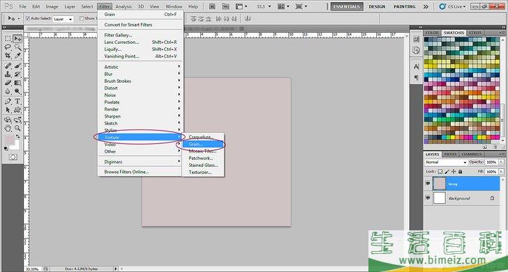Select the Zoom tool in the toolbox
The height and width of the screenshot is (272, 508).
(17, 129)
